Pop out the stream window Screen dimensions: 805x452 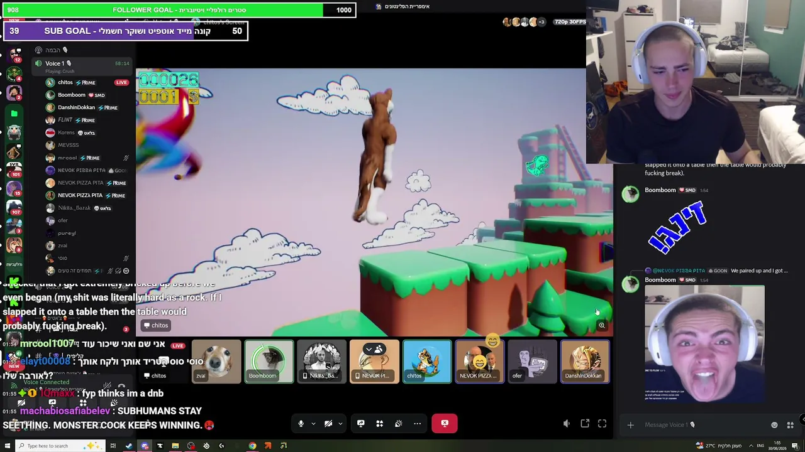(x=585, y=424)
